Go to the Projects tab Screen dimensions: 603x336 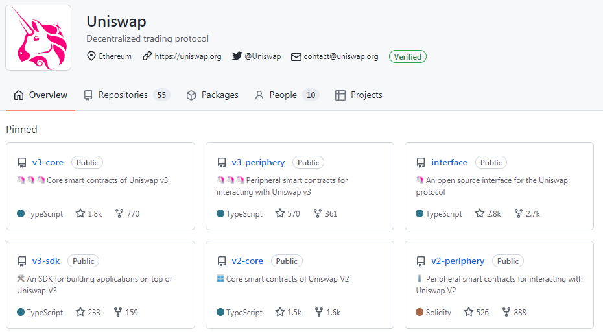(x=359, y=95)
